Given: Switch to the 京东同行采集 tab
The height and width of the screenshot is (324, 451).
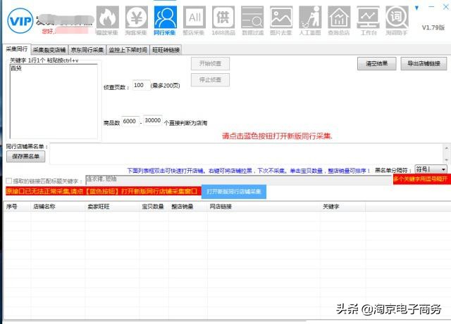Looking at the screenshot, I should click(87, 50).
